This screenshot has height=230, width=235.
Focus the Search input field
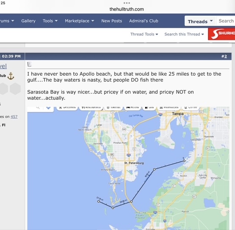tap(226, 21)
